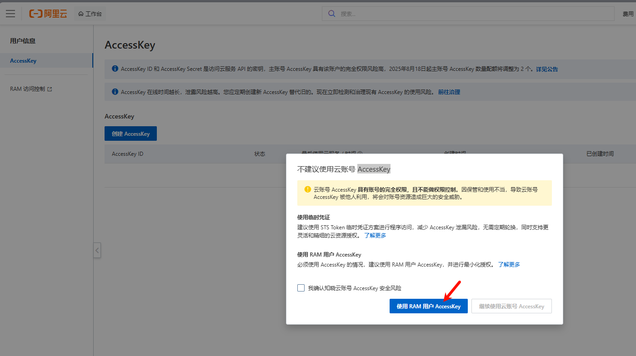Open the 工作台 workbench home
Image resolution: width=636 pixels, height=356 pixels.
point(90,14)
